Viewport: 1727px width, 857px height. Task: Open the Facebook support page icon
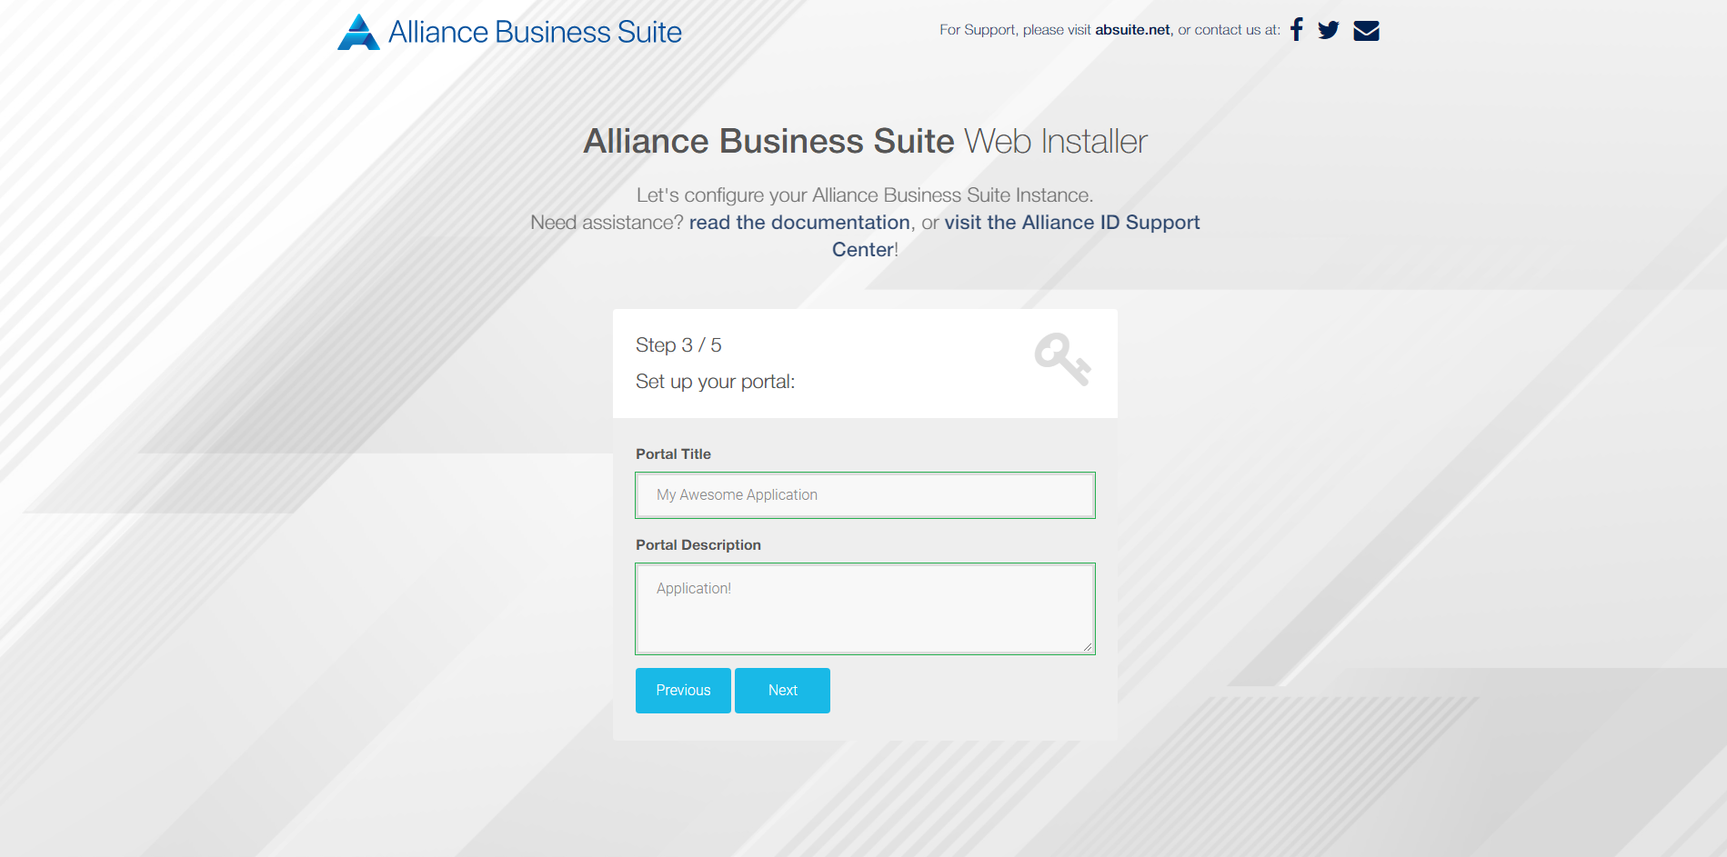[1297, 30]
